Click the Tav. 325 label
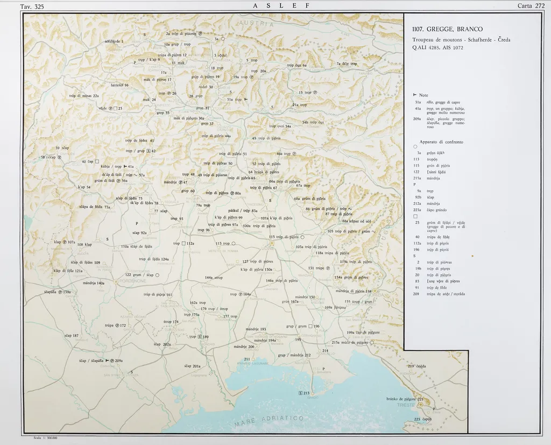The height and width of the screenshot is (445, 551). click(32, 6)
